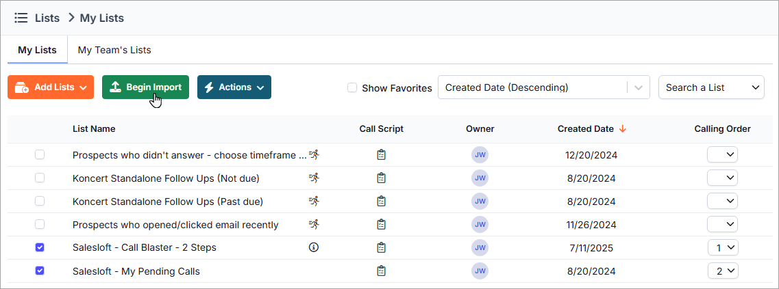This screenshot has width=779, height=289.
Task: Open the Add Lists button menu
Action: tap(51, 87)
